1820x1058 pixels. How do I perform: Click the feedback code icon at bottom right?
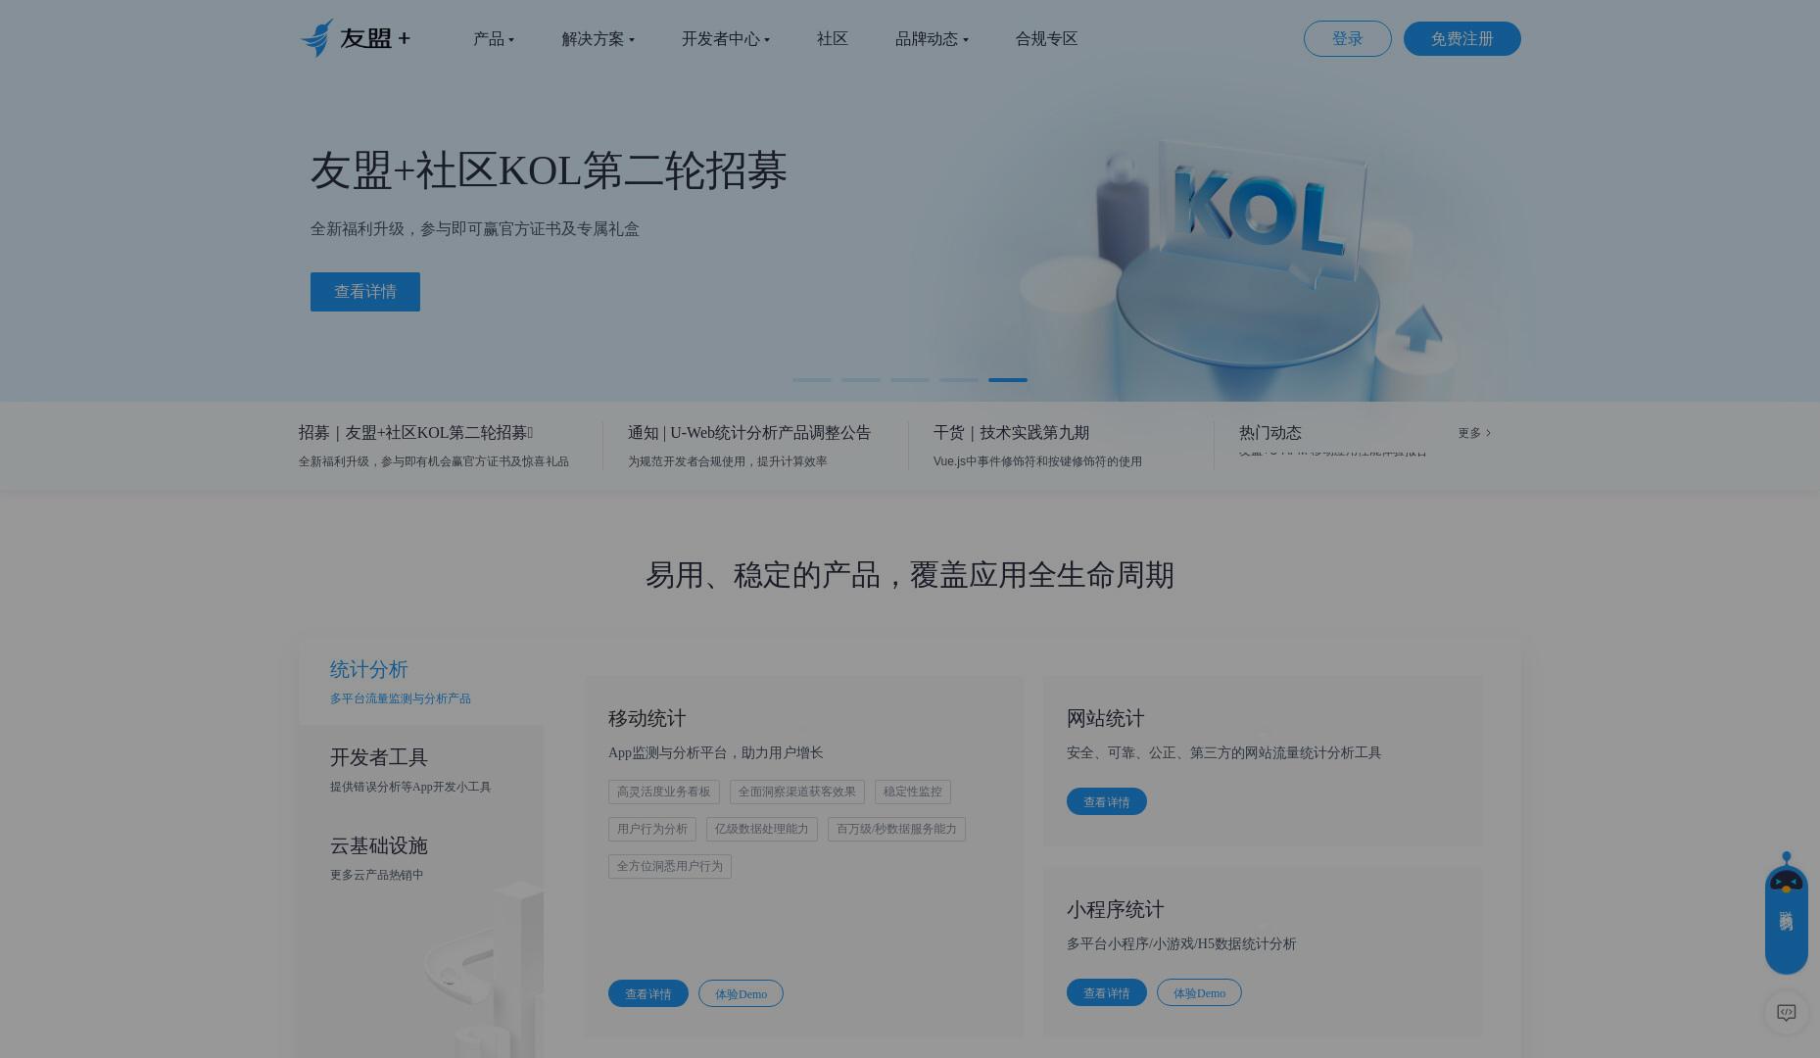(1786, 1013)
